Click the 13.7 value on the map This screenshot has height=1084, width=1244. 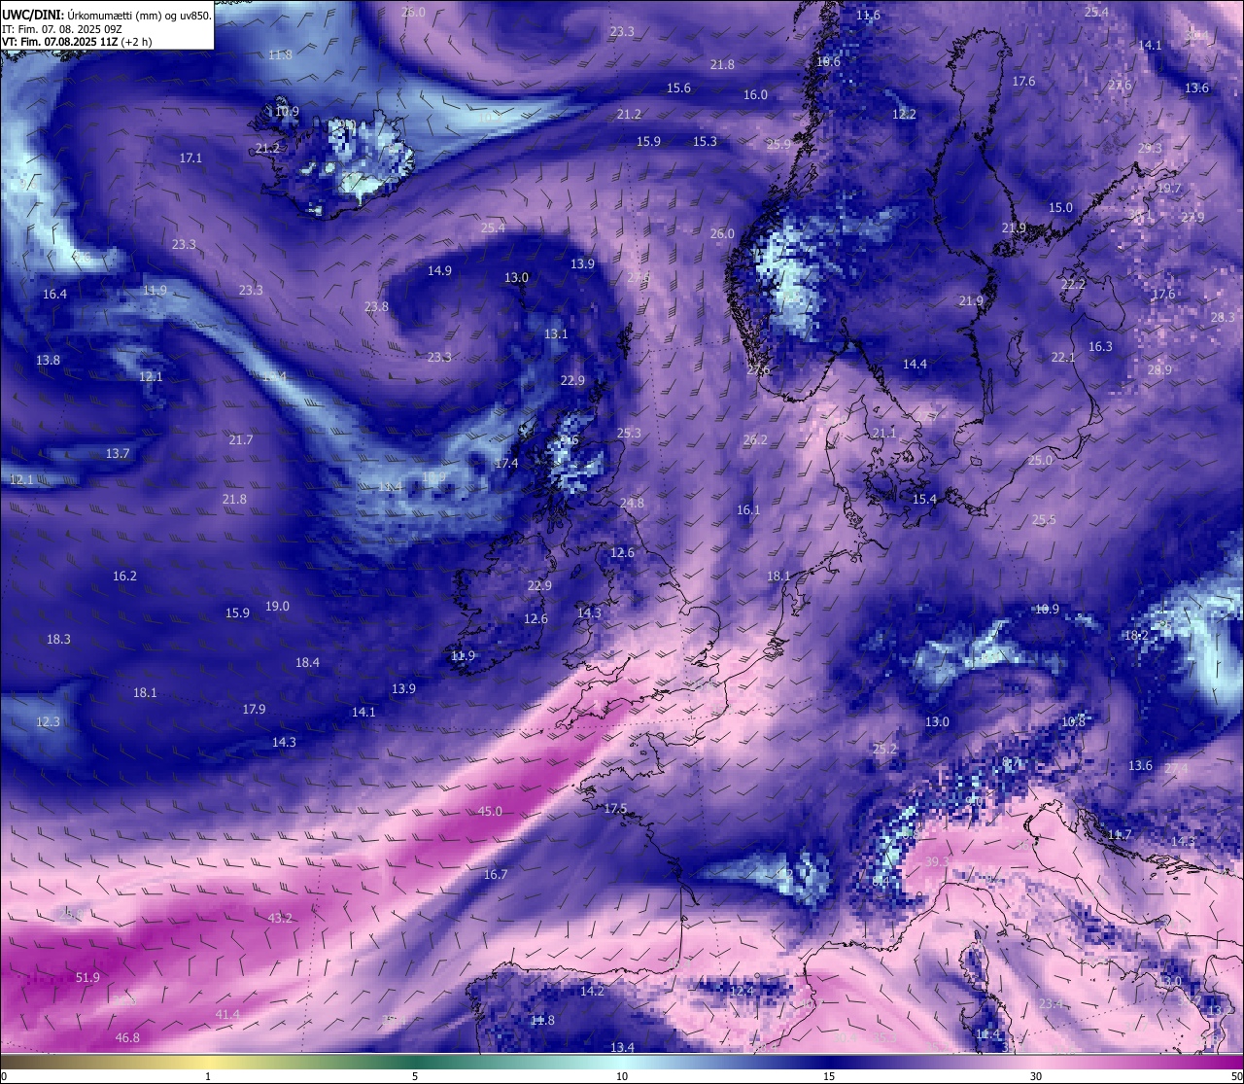tap(118, 454)
